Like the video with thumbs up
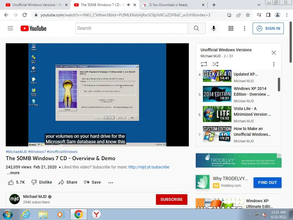Screen dimensions: 293x220 16,182
